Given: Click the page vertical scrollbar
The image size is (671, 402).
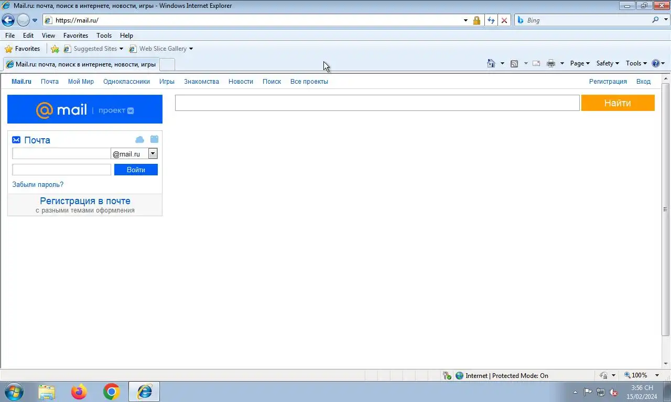Looking at the screenshot, I should point(666,209).
